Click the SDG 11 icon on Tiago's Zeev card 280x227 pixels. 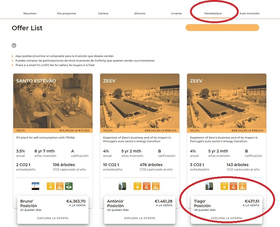click(243, 186)
